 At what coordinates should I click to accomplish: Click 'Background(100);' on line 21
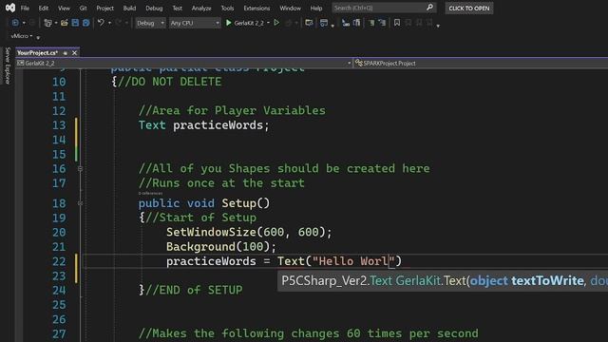tap(221, 247)
